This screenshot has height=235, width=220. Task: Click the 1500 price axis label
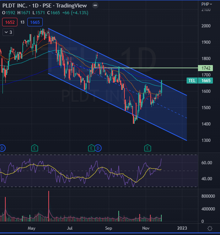(206, 108)
